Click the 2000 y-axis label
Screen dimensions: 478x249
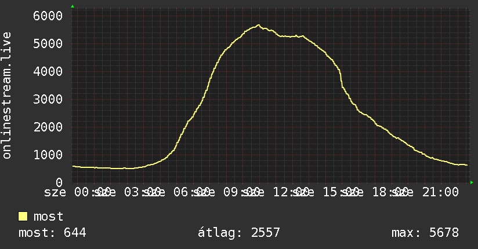48,127
